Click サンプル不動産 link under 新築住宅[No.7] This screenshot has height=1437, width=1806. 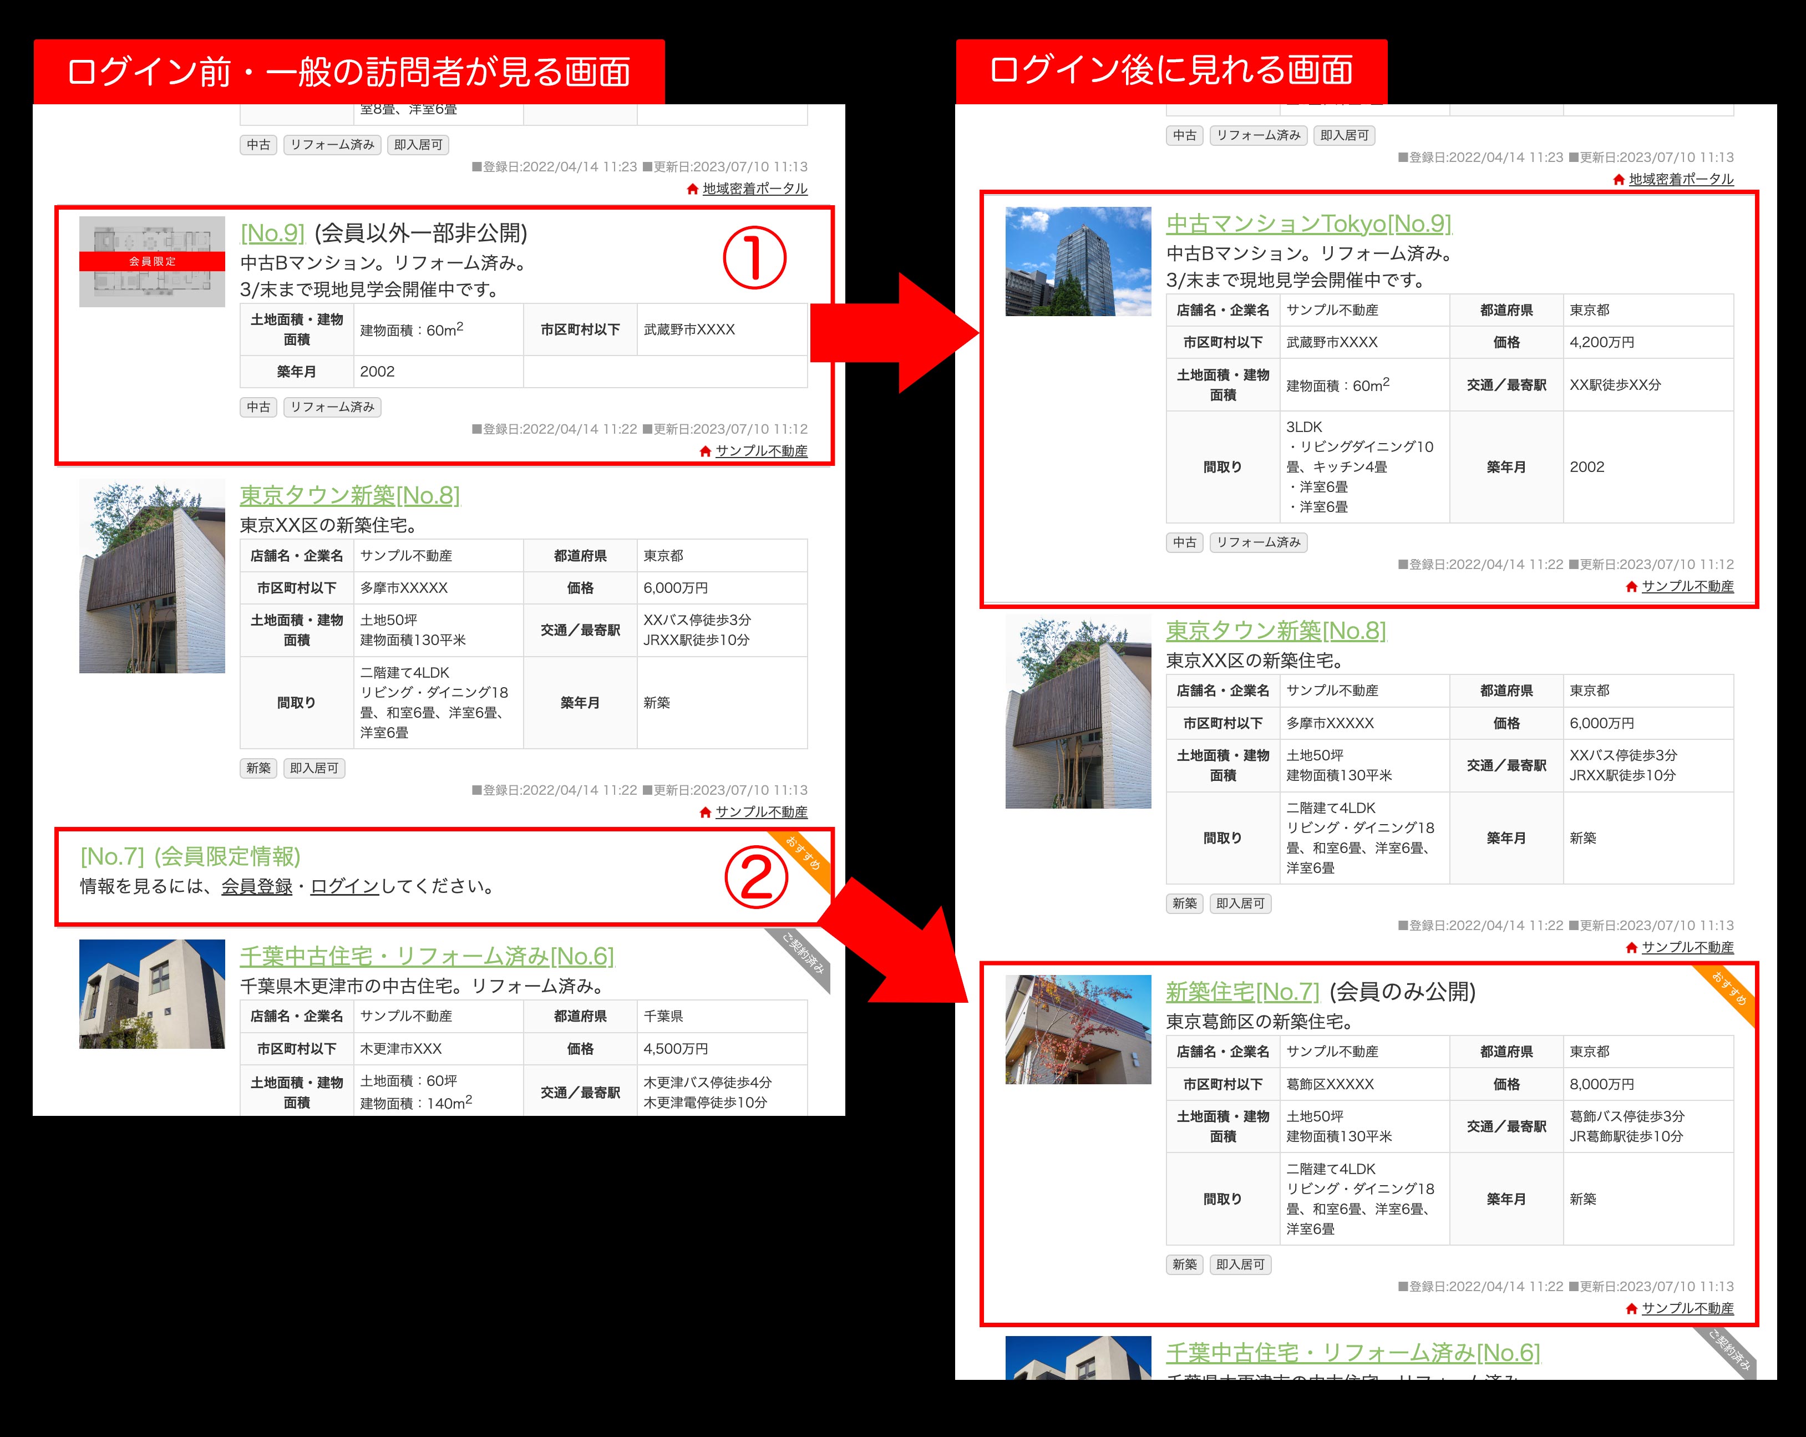pyautogui.click(x=1688, y=1308)
